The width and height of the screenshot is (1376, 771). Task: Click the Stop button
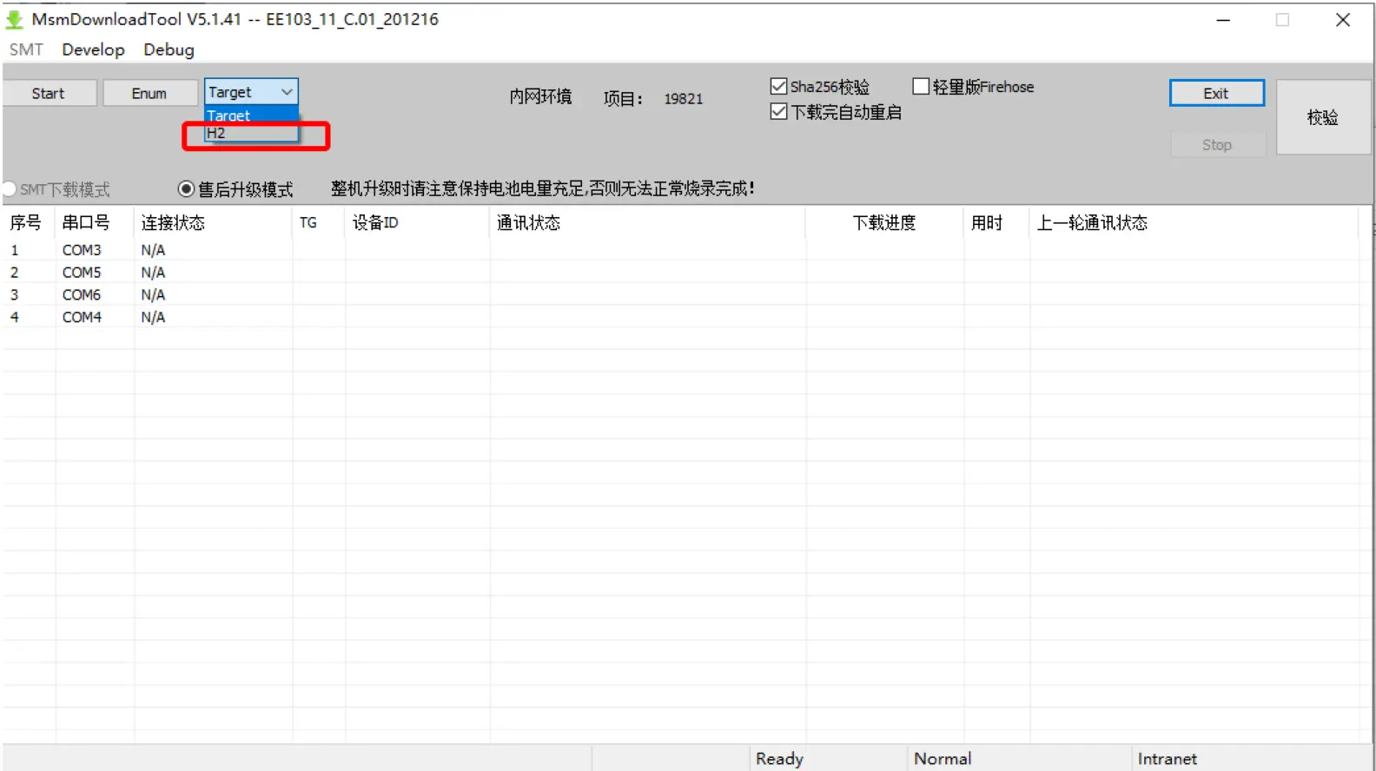pos(1217,144)
